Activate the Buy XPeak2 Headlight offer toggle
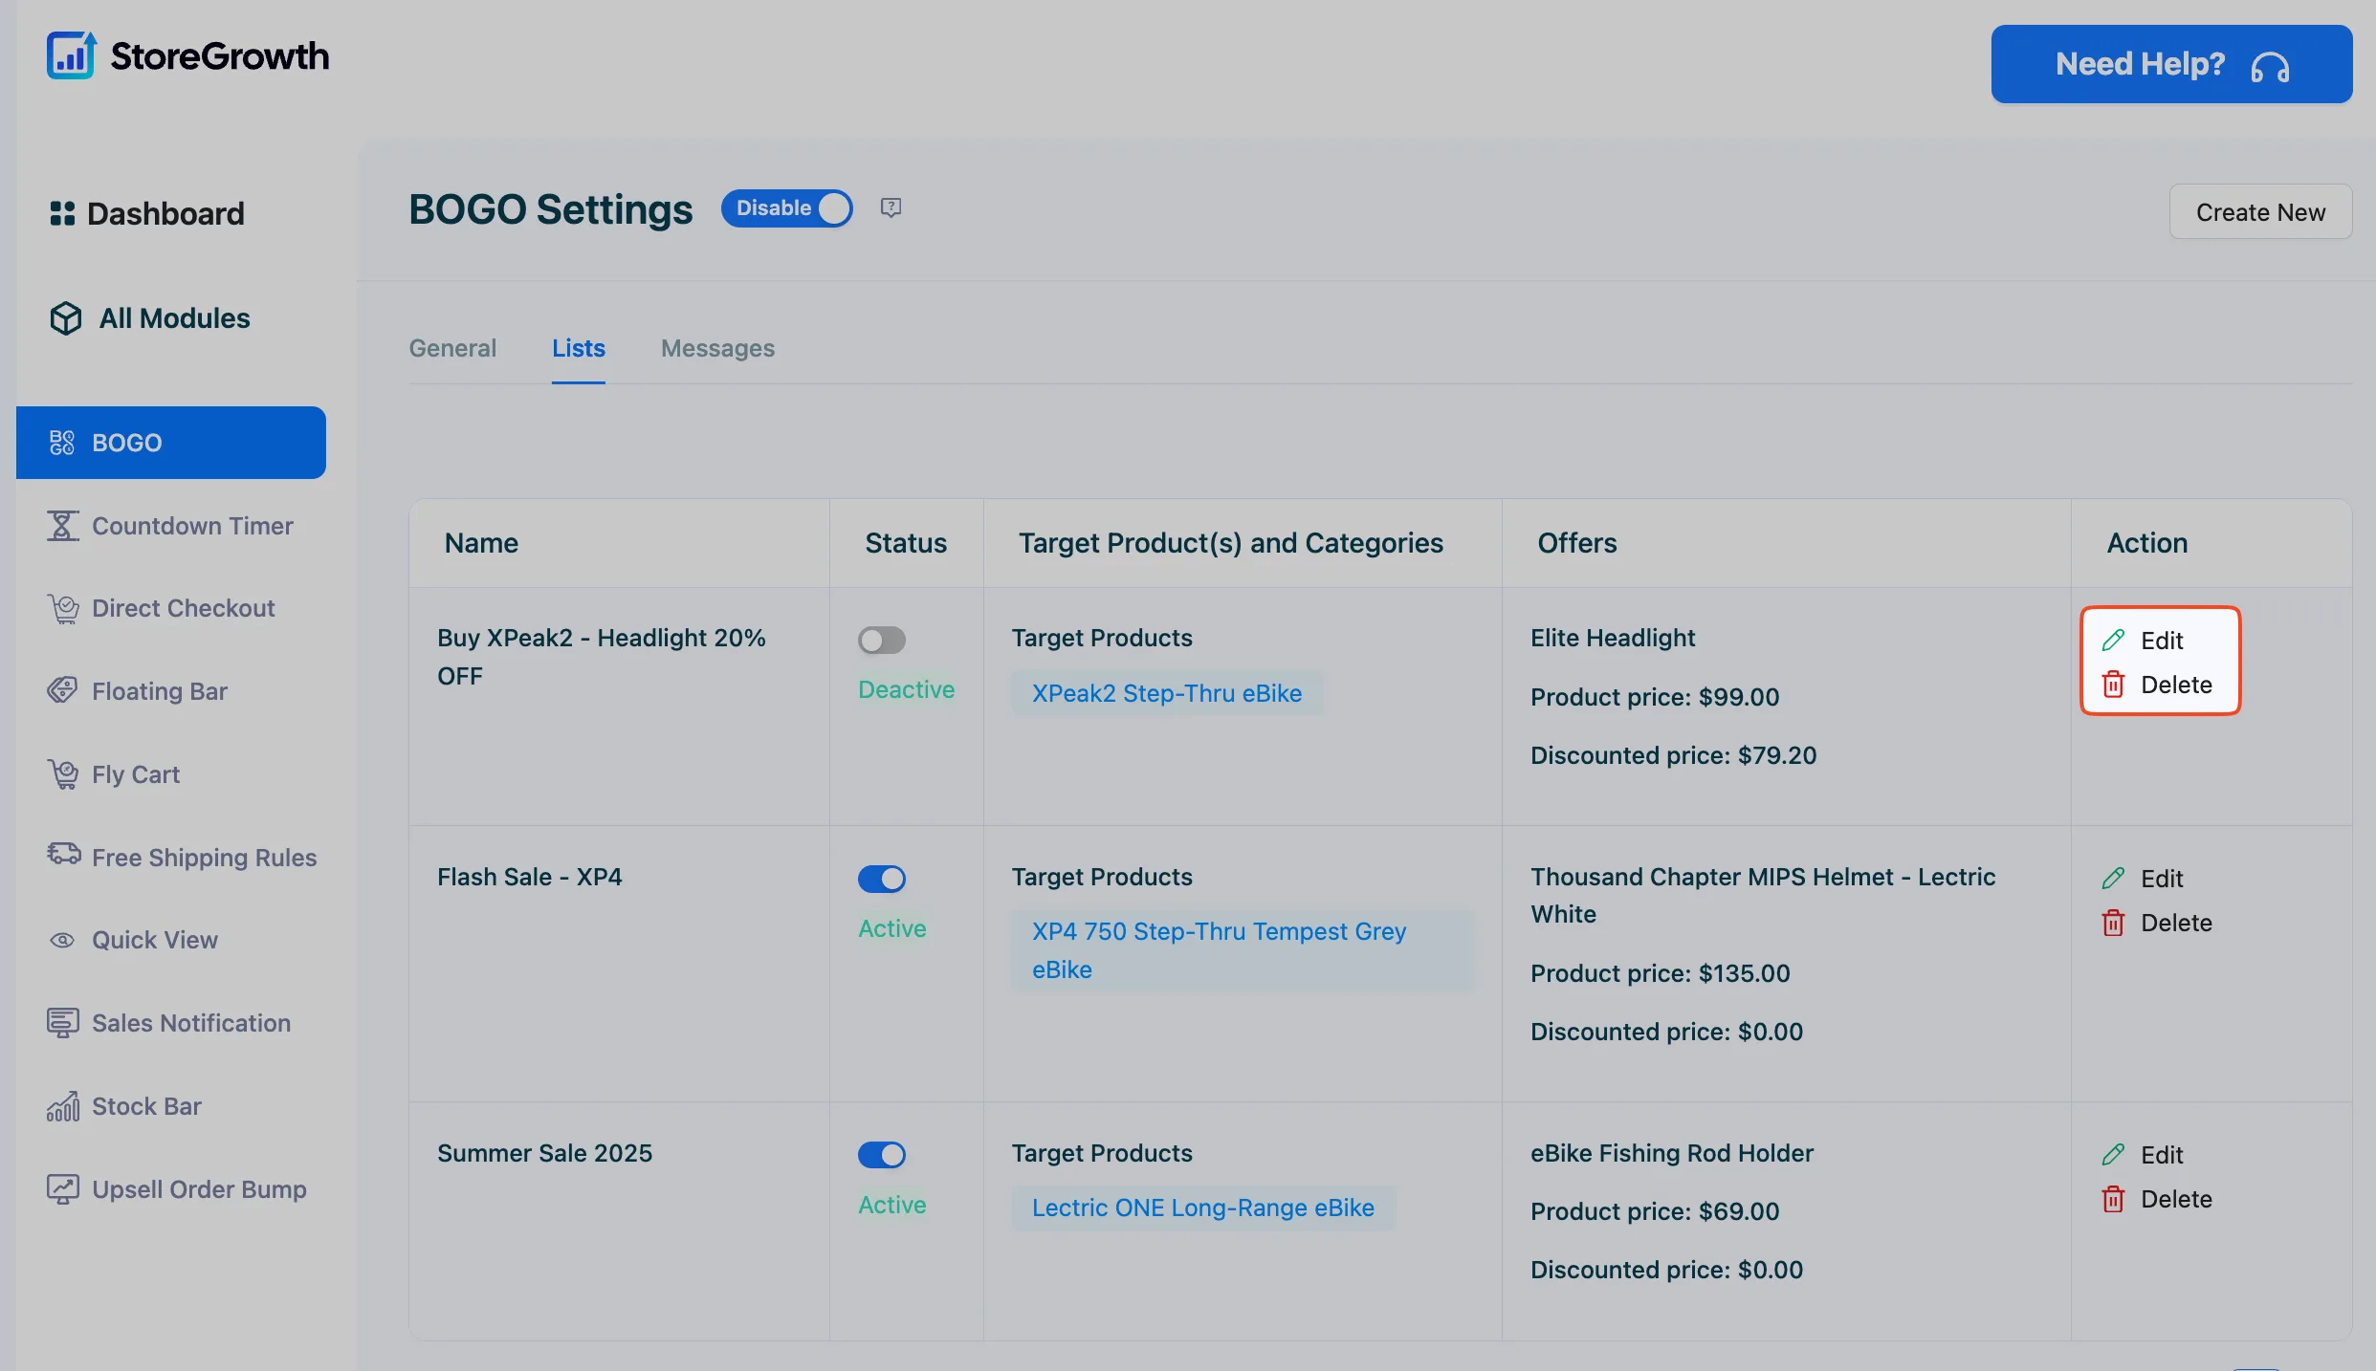This screenshot has width=2376, height=1371. click(x=881, y=640)
